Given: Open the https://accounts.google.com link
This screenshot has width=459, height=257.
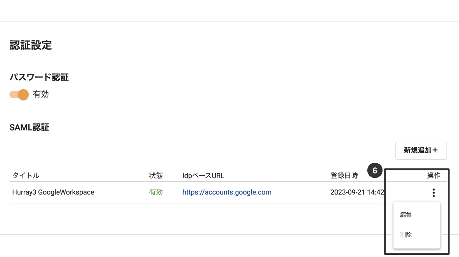Looking at the screenshot, I should click(x=227, y=192).
